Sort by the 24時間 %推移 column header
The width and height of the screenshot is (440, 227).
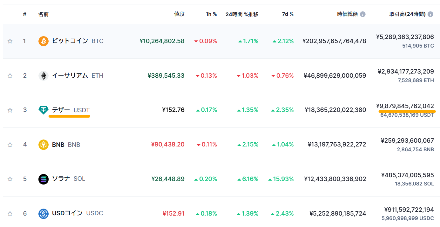pyautogui.click(x=242, y=14)
